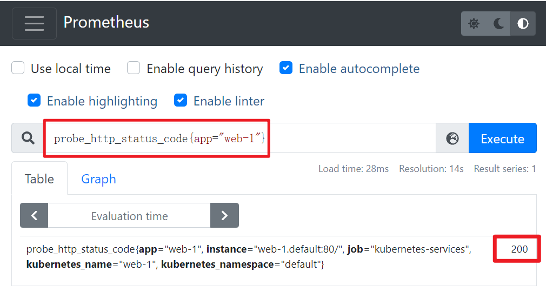Go to previous evaluation time arrow
Image resolution: width=546 pixels, height=291 pixels.
(34, 216)
